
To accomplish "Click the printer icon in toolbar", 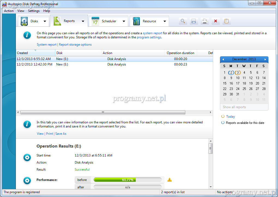I will pyautogui.click(x=204, y=21).
